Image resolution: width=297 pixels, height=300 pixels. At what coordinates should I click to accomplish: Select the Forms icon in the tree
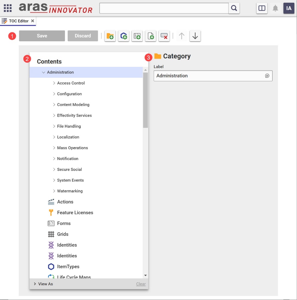tap(51, 223)
